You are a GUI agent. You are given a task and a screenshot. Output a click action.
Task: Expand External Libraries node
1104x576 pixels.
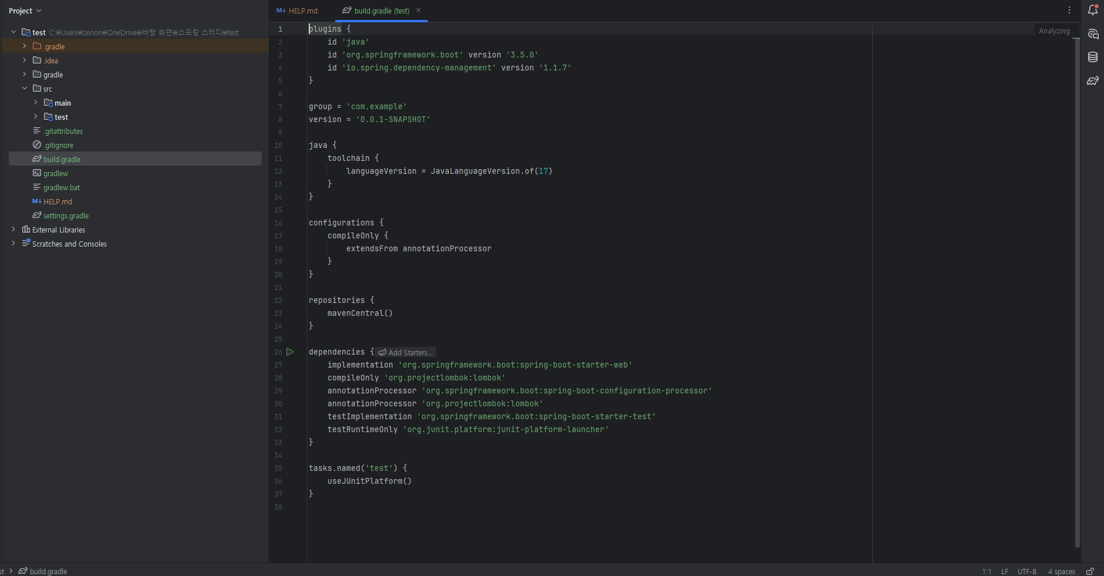(13, 230)
